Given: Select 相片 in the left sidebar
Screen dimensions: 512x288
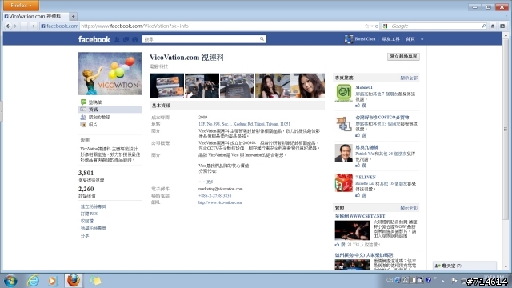Looking at the screenshot, I should pyautogui.click(x=93, y=125).
